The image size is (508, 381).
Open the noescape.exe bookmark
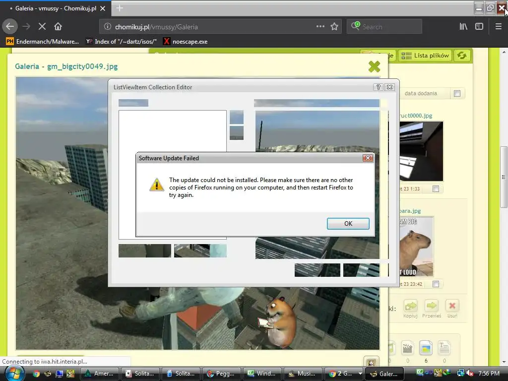tap(186, 42)
